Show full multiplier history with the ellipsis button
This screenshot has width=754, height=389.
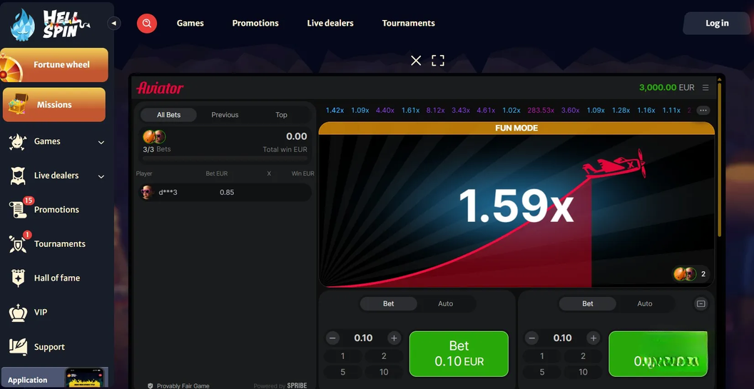pyautogui.click(x=703, y=111)
